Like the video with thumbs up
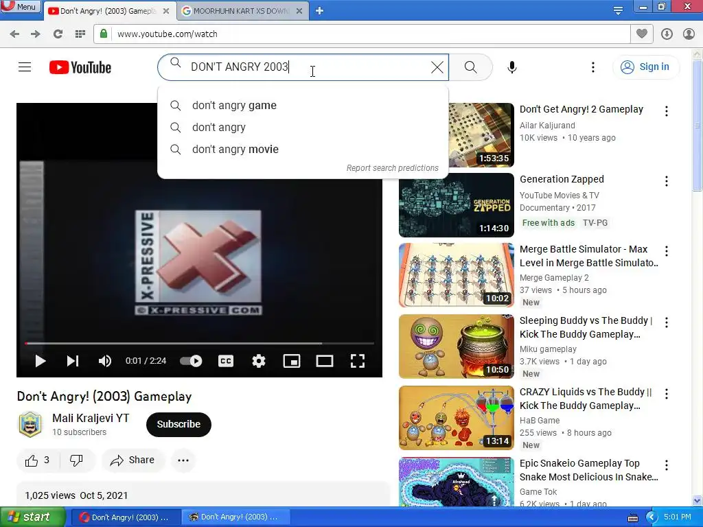Image resolution: width=703 pixels, height=527 pixels. coord(38,460)
